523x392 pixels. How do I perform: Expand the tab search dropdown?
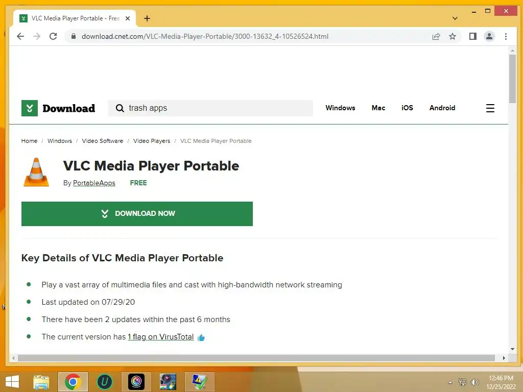point(455,18)
